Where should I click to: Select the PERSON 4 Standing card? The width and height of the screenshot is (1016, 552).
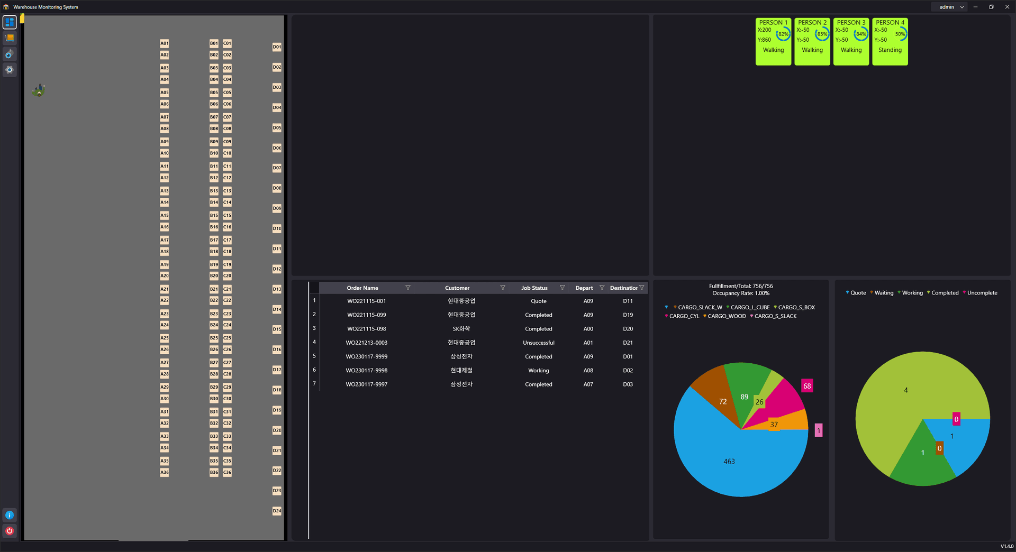pyautogui.click(x=890, y=41)
